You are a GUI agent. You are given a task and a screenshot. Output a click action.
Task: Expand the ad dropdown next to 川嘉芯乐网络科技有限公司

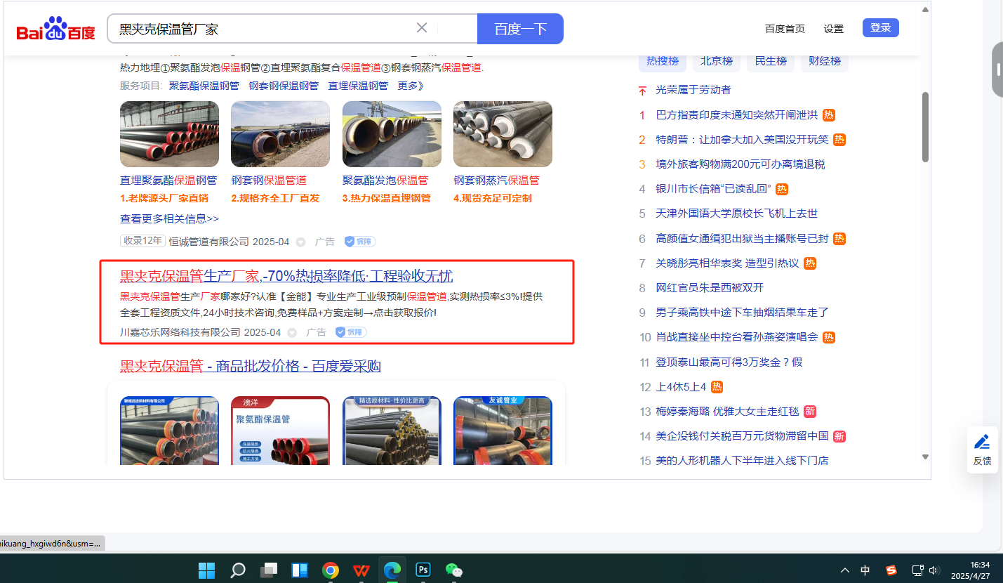(292, 333)
